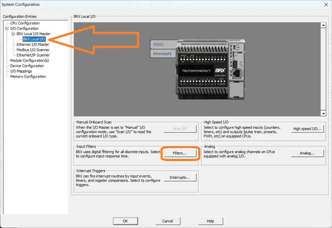The width and height of the screenshot is (332, 228).
Task: Click the Cancel button
Action: click(x=168, y=221)
